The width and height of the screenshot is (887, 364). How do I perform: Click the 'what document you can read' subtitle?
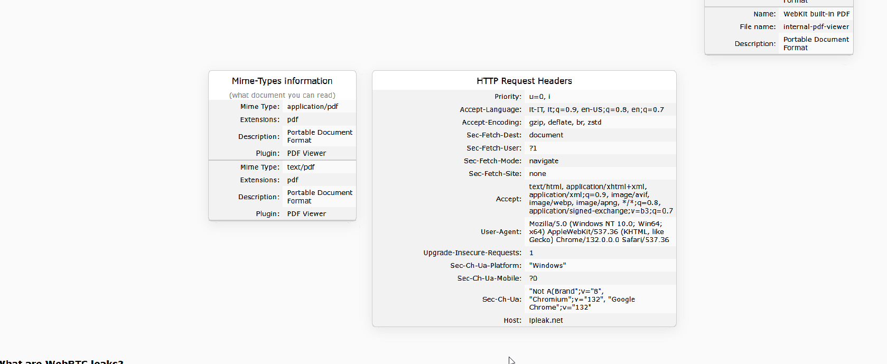pos(282,95)
